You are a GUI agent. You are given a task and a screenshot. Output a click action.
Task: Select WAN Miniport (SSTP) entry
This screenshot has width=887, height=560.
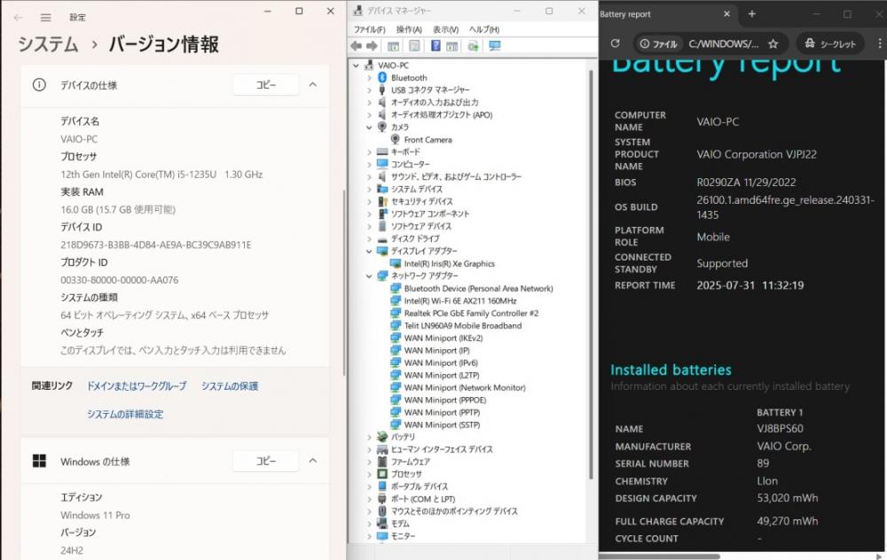[442, 425]
